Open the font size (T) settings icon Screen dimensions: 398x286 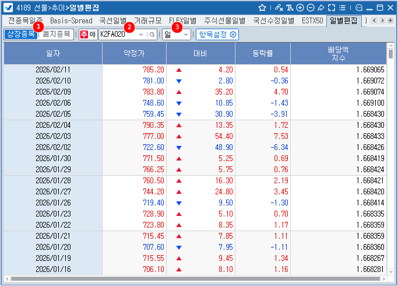[x=290, y=8]
